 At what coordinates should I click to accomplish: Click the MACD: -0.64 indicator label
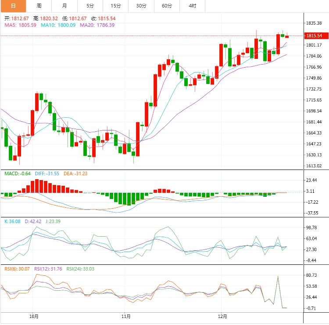point(18,173)
